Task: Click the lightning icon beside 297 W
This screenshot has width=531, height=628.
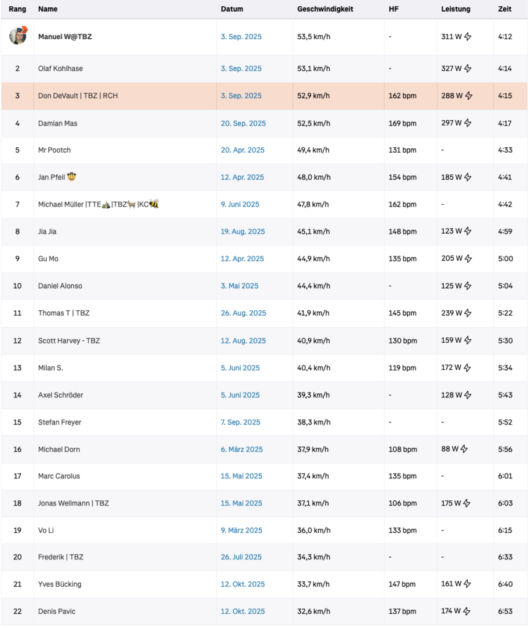Action: coord(468,123)
